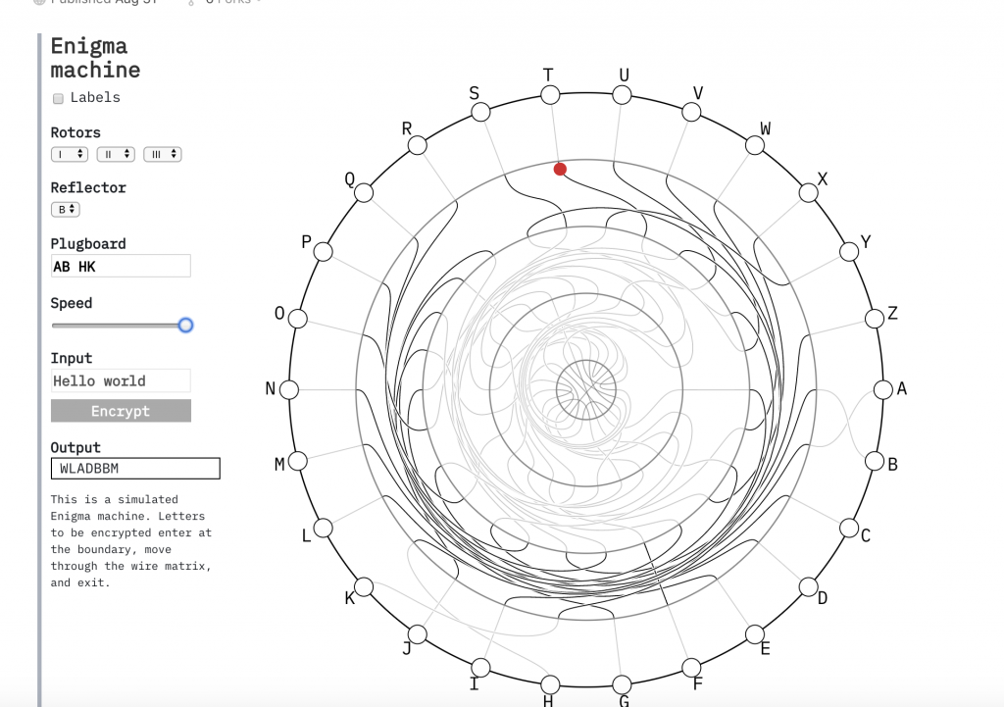Click the letter B node on the ring
Viewport: 1004px width, 707px height.
pyautogui.click(x=875, y=461)
